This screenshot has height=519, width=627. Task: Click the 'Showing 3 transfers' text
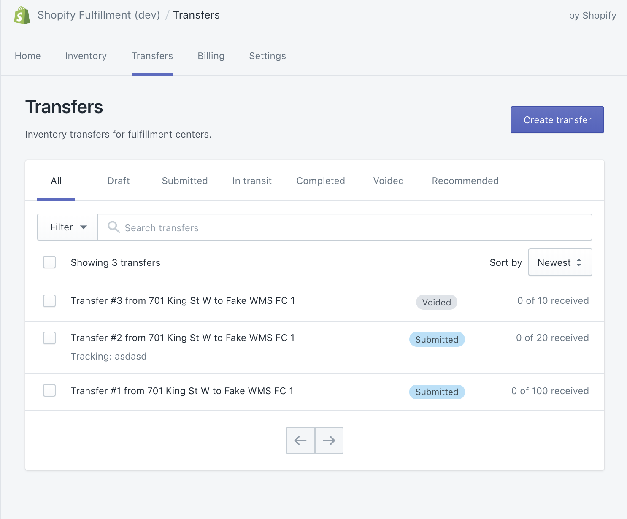(116, 262)
